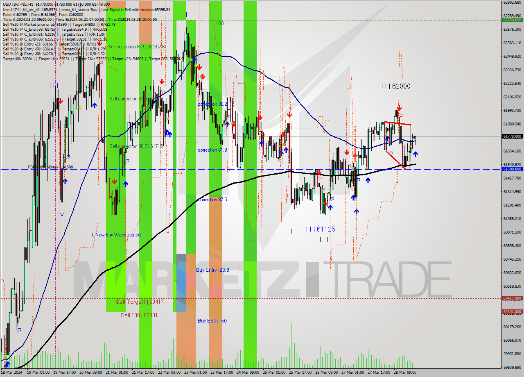Viewport: 524px width, 377px height.
Task: Select 'Sell correction 87.5 | 62552.6' label
Action: pyautogui.click(x=137, y=47)
